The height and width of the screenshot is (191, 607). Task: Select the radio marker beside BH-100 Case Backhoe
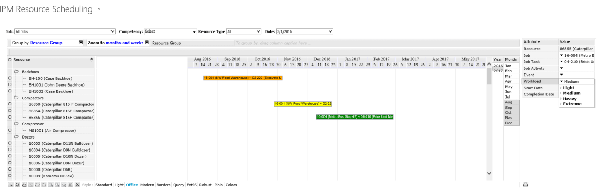pyautogui.click(x=9, y=78)
